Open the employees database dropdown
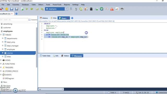 click(x=66, y=9)
